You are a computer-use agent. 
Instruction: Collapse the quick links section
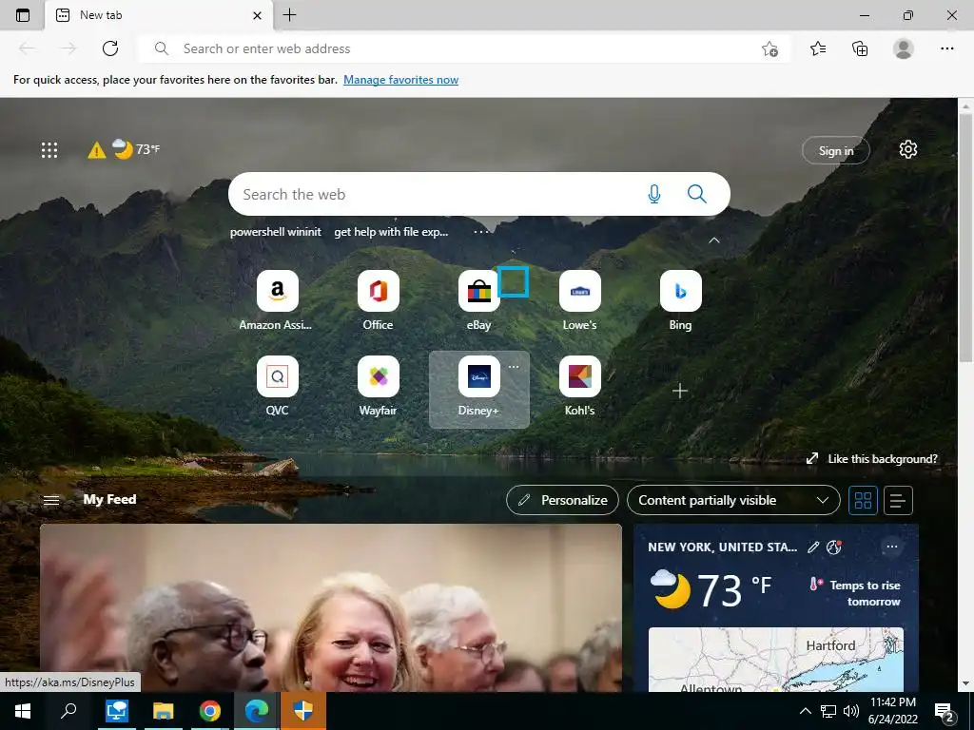point(714,240)
